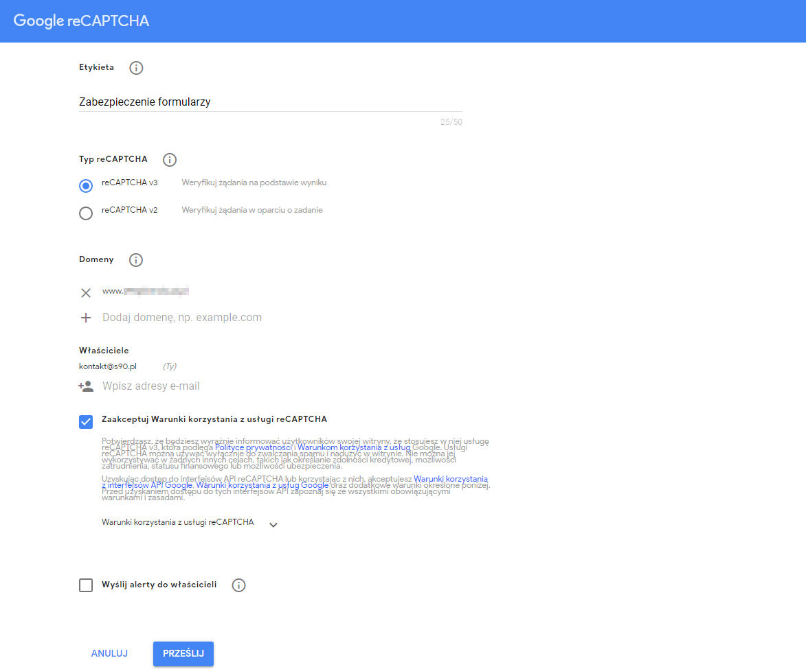
Task: Focus the Dodaj domenę input field
Action: [182, 317]
